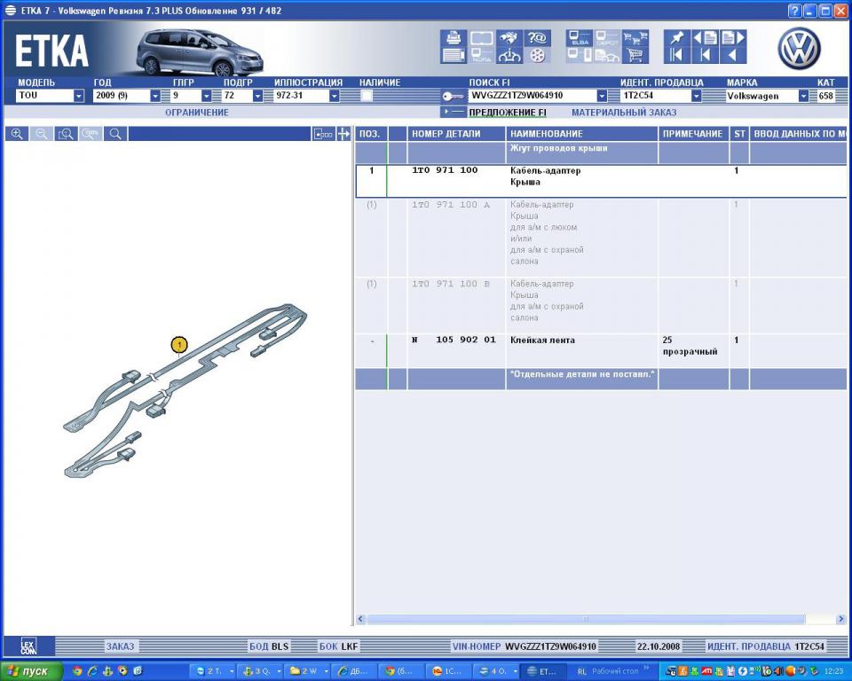The image size is (852, 681).
Task: Click the multiple shopping carts icon
Action: (x=635, y=37)
